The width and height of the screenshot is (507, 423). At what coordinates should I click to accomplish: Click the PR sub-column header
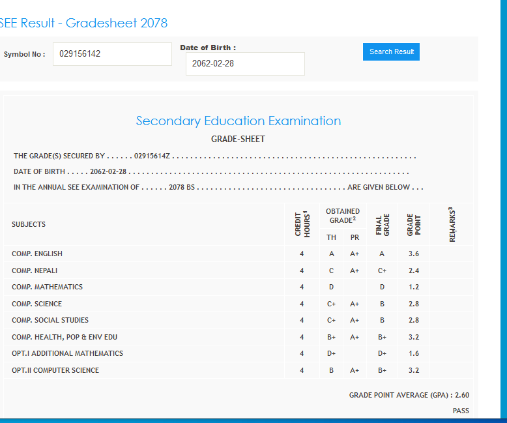pos(355,237)
